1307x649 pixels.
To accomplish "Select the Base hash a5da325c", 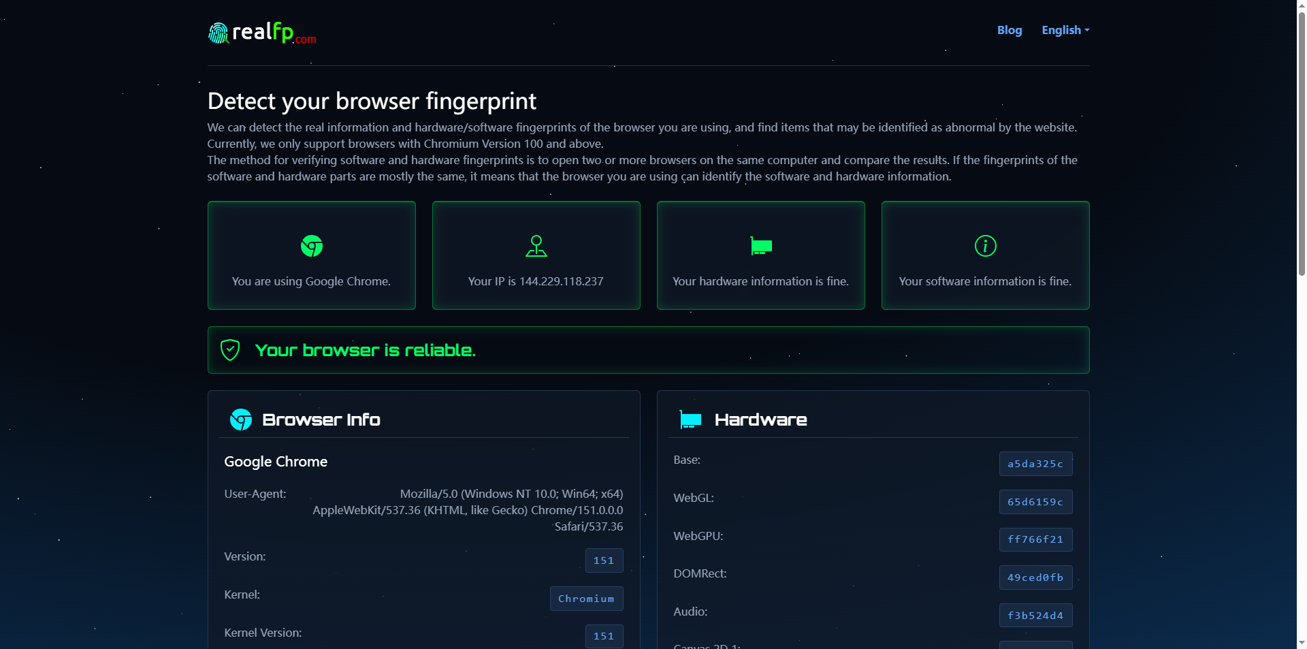I will pos(1035,464).
